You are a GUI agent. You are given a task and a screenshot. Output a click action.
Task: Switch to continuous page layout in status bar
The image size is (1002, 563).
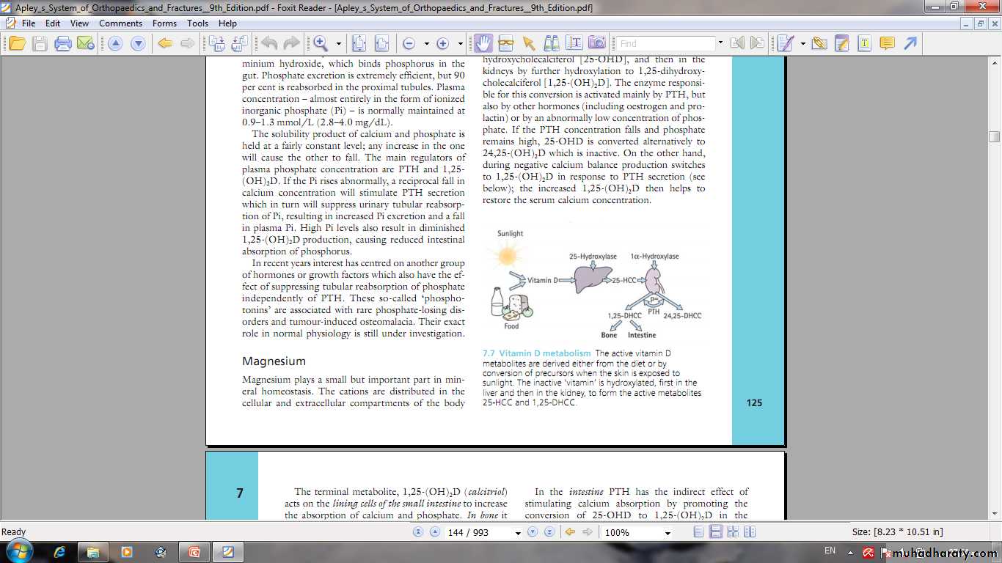pyautogui.click(x=716, y=532)
